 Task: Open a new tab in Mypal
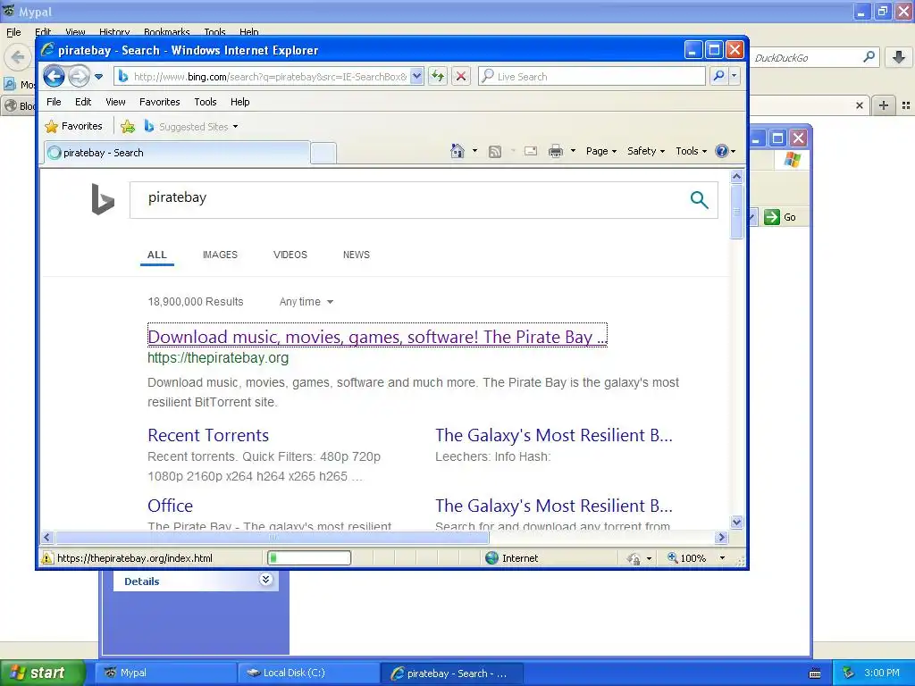(884, 105)
